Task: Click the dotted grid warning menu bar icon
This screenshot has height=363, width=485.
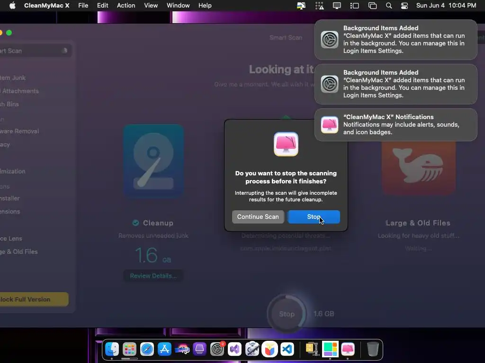Action: pyautogui.click(x=319, y=6)
